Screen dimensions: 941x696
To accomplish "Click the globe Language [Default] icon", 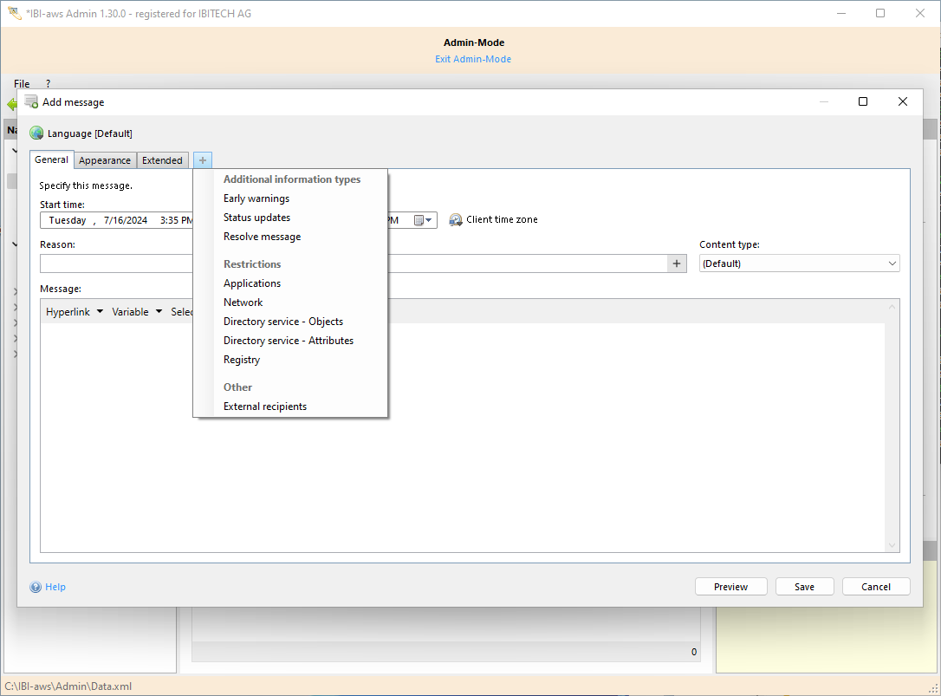I will tap(36, 133).
